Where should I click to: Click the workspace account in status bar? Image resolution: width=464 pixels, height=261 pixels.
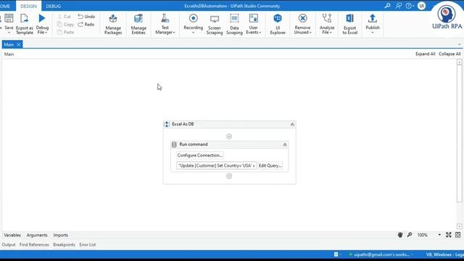381,254
